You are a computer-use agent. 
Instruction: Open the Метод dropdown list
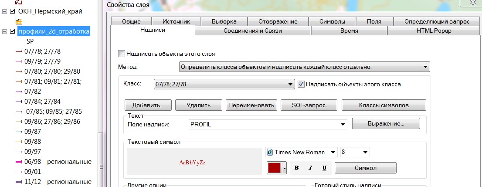point(425,67)
